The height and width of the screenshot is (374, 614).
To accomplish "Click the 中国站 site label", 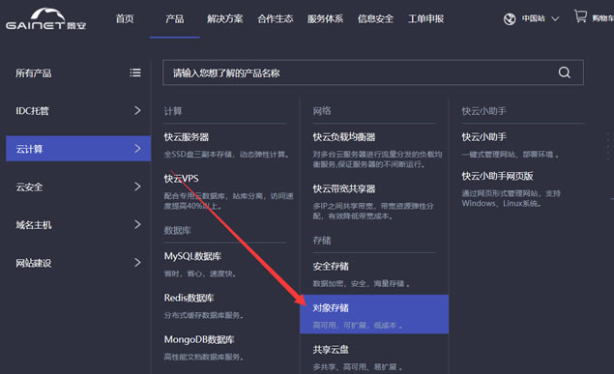I will coord(534,18).
